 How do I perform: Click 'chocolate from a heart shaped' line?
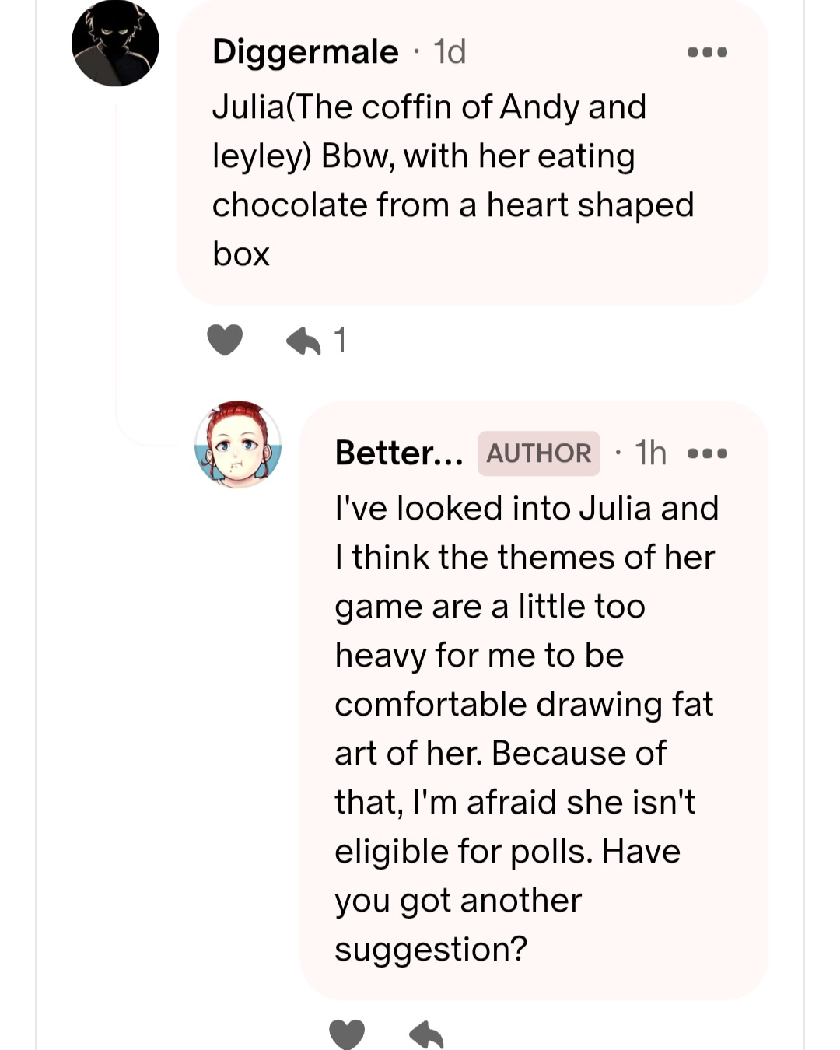(x=453, y=205)
